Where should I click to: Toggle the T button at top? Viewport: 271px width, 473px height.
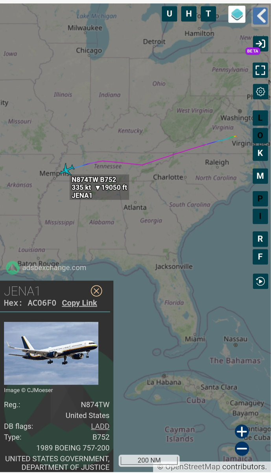pyautogui.click(x=208, y=14)
